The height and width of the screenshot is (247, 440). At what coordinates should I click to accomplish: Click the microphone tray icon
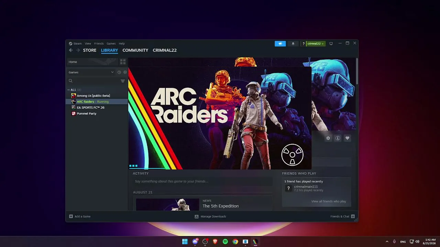point(394,242)
